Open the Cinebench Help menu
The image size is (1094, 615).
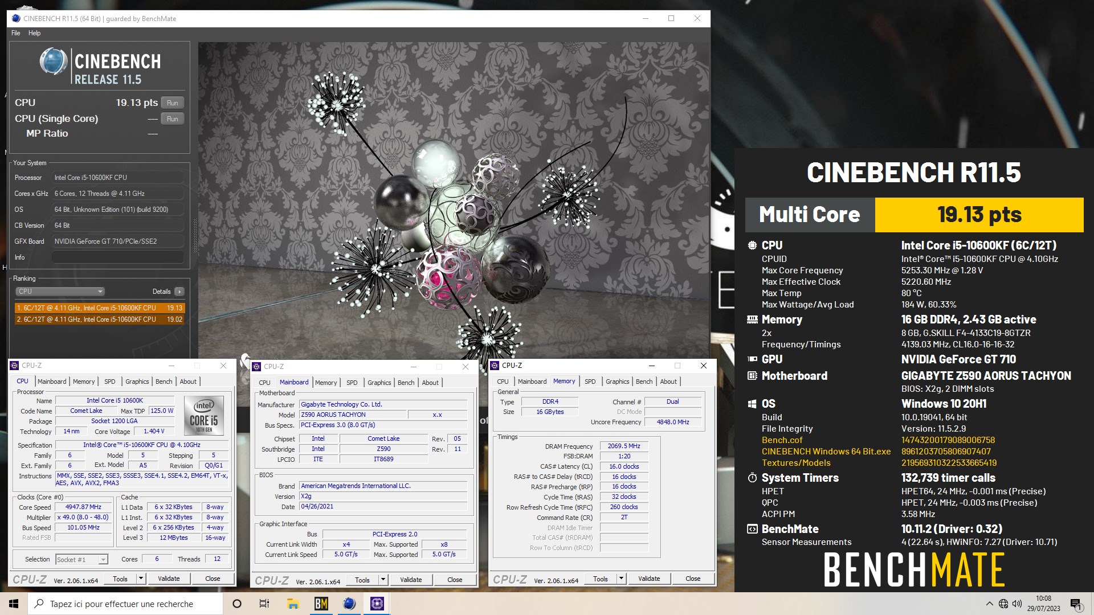35,33
